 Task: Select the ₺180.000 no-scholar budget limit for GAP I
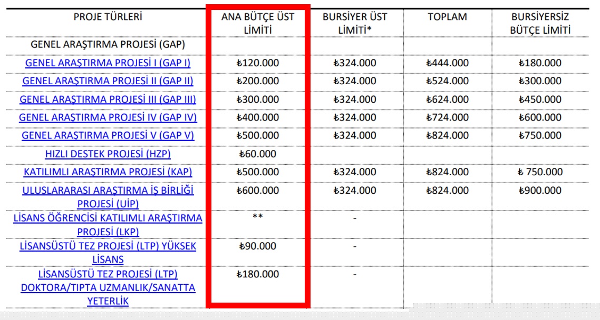(x=540, y=63)
